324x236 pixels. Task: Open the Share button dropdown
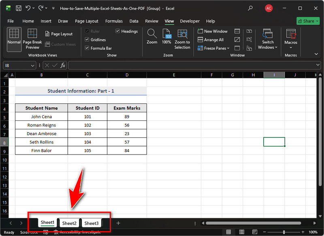[318, 21]
